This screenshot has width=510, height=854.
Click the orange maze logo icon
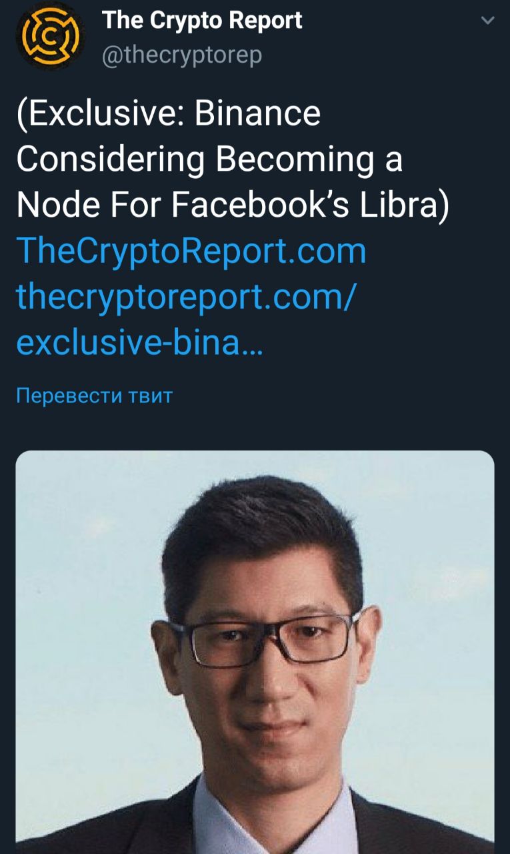pyautogui.click(x=47, y=37)
